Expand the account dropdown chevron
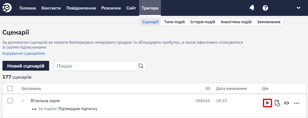 tap(298, 8)
